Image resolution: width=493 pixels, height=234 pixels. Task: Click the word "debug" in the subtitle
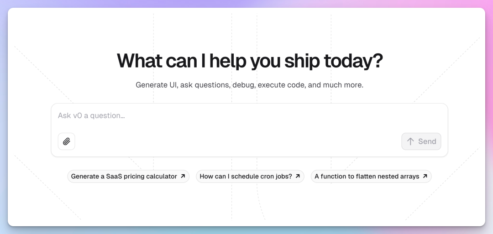pyautogui.click(x=243, y=85)
